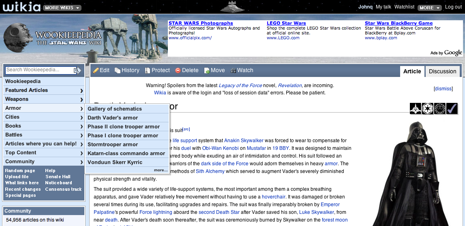Viewport: 465px width, 226px height.
Task: Click the Move page icon
Action: coord(207,70)
